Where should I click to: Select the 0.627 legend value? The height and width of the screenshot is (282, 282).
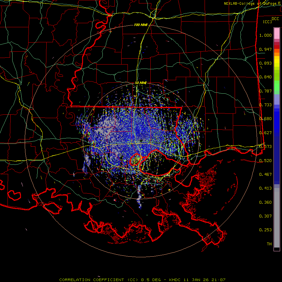tap(265, 133)
